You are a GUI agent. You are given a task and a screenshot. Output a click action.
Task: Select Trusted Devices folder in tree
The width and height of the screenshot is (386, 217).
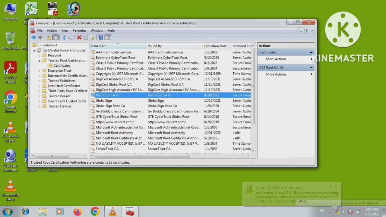click(59, 106)
